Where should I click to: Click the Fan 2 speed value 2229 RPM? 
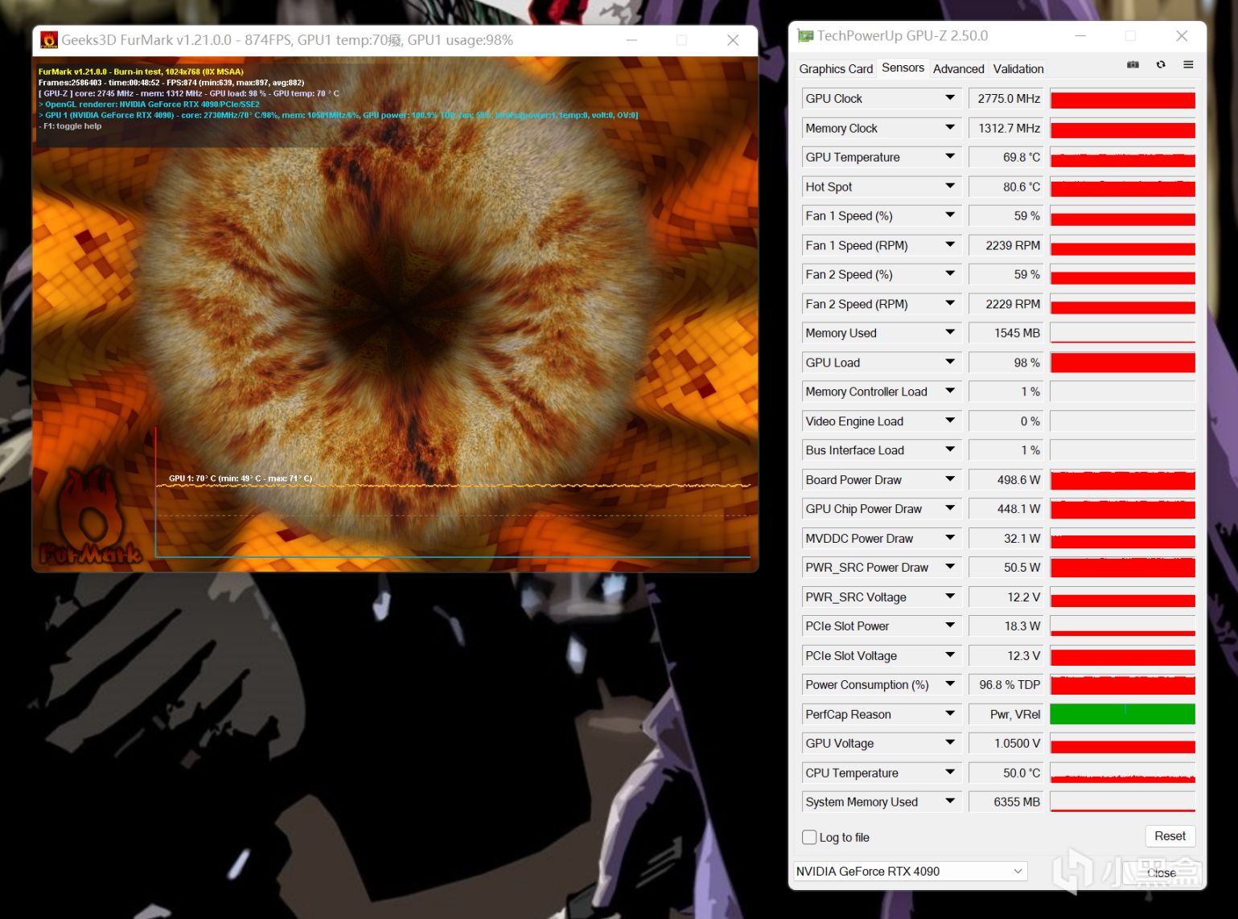coord(1006,304)
